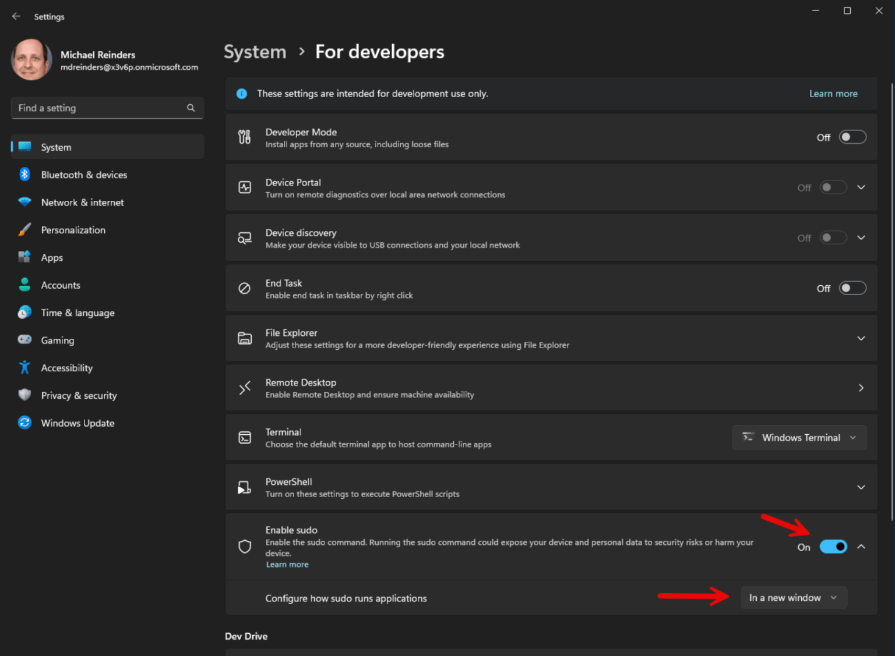The image size is (895, 656).
Task: Open Privacy & security settings
Action: (x=78, y=395)
